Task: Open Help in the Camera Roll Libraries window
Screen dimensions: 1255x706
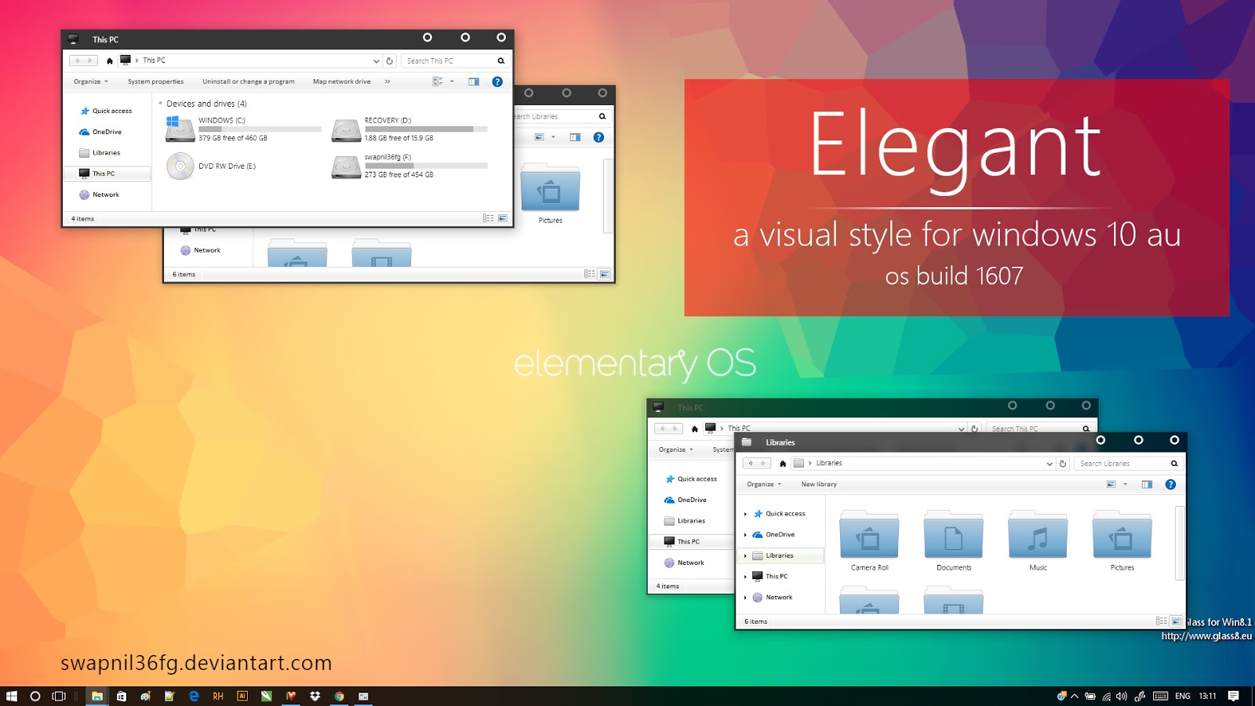Action: click(1170, 485)
